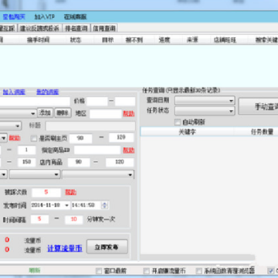278x278 pixels.
Task: Click the maximum 价格 input field
Action: [125, 101]
